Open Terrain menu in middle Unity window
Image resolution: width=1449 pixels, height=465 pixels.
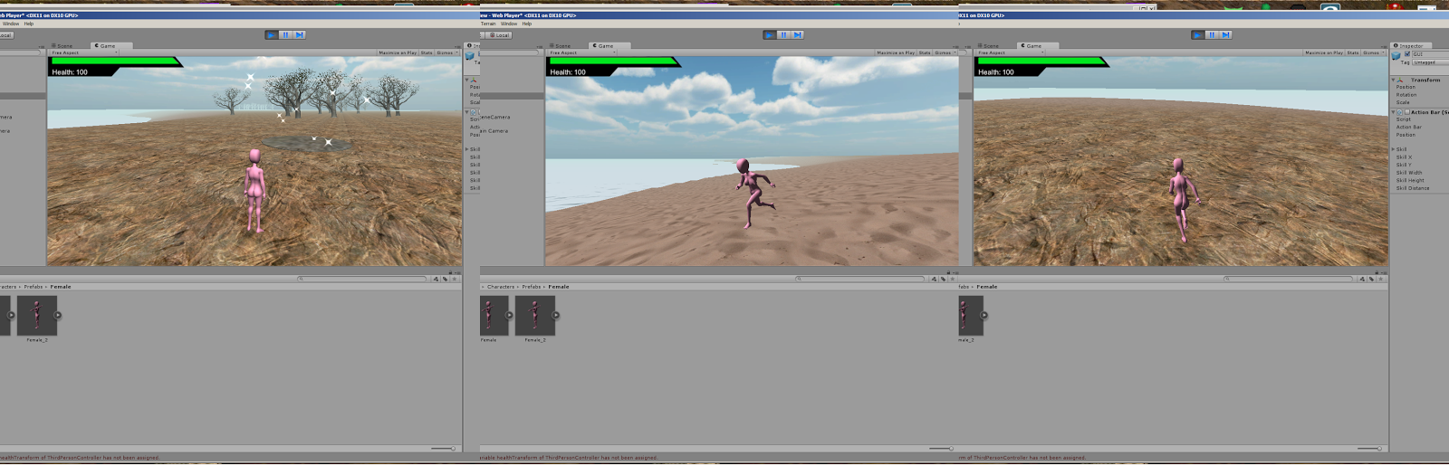(x=488, y=24)
